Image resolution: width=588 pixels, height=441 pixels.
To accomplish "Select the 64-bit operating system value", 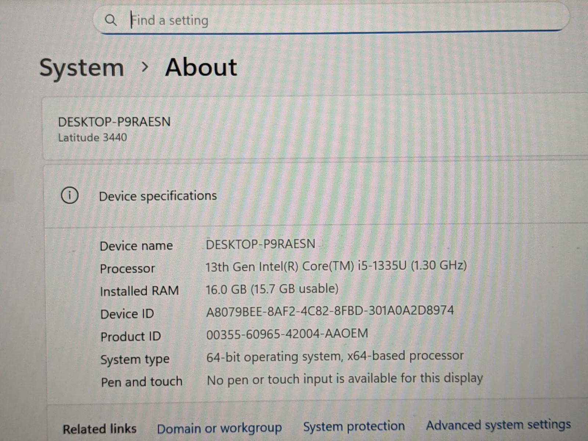I will pyautogui.click(x=335, y=356).
